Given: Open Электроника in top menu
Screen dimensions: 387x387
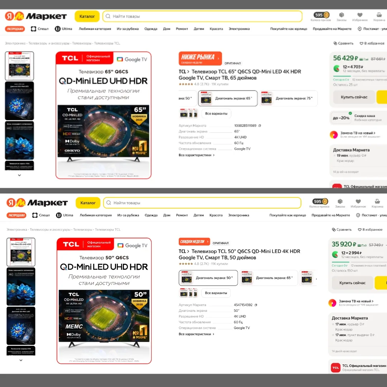Looking at the screenshot, I should 239,29.
